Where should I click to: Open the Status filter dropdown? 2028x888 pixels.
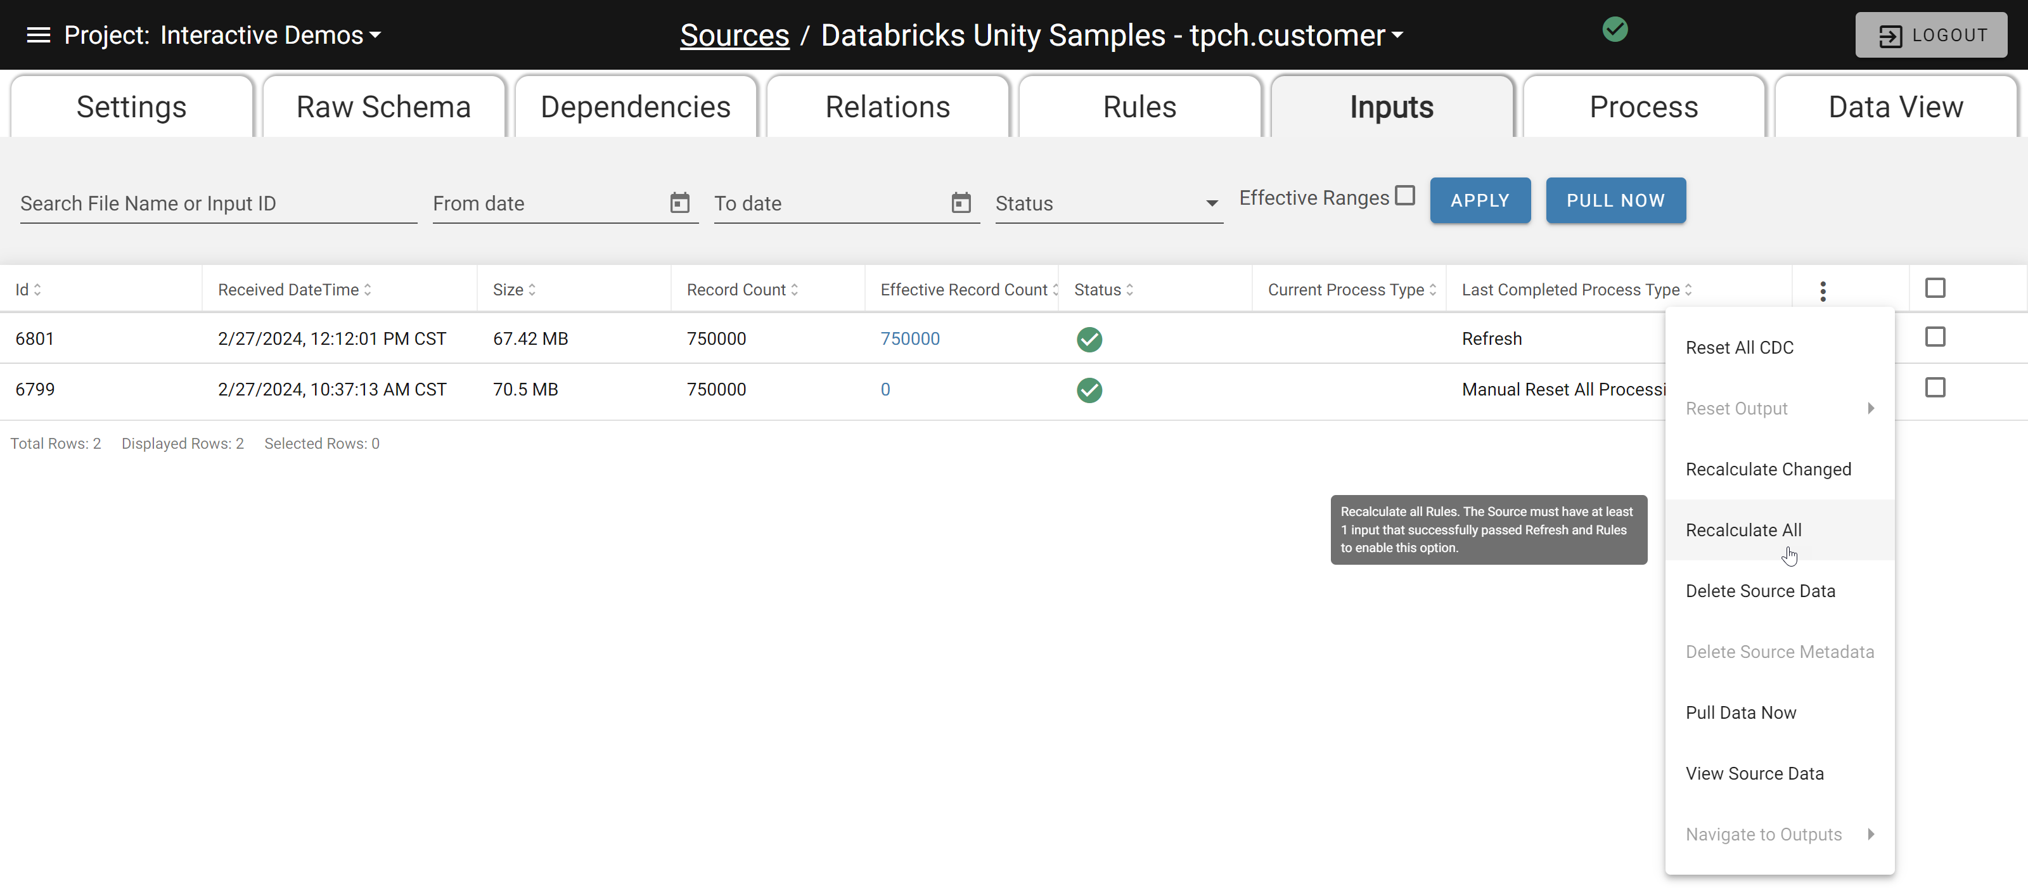tap(1108, 203)
